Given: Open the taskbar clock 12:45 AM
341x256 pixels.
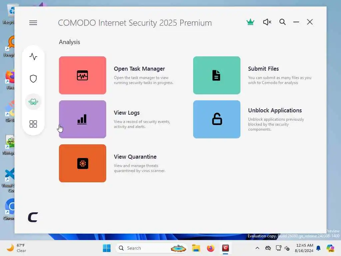Looking at the screenshot, I should pyautogui.click(x=304, y=248).
